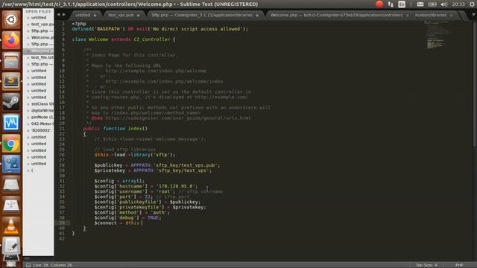Click the unsaved dot on the Sftp.php CodeIgniter_3.1.11 tab
Image resolution: width=477 pixels, height=268 pixels.
257,15
